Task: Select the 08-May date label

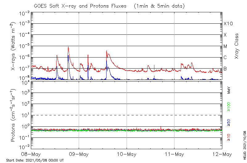Action: pyautogui.click(x=31, y=154)
